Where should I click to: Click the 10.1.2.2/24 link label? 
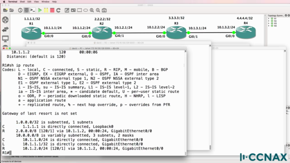156,27
